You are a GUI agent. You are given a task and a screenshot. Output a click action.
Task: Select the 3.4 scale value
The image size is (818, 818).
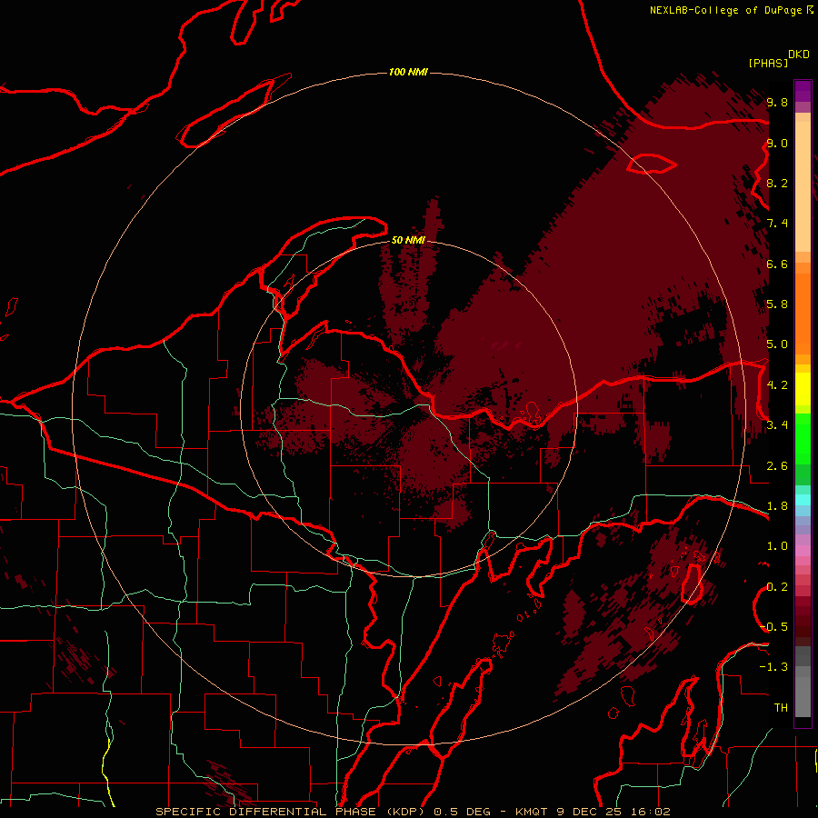777,425
